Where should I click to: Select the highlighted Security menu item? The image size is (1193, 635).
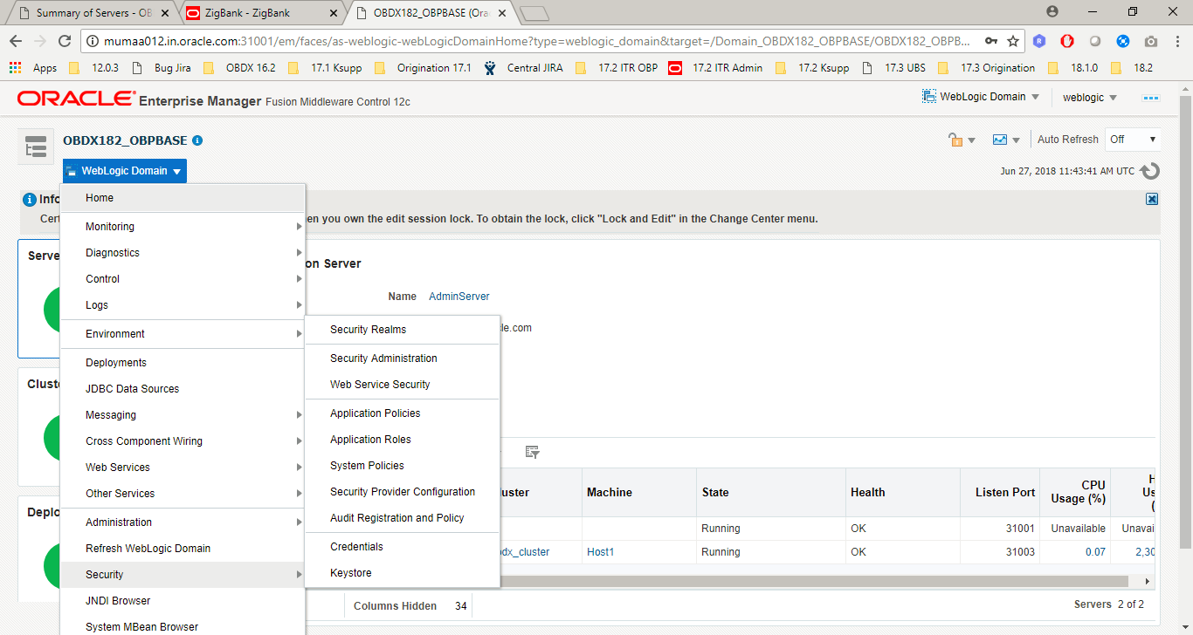[x=183, y=575]
